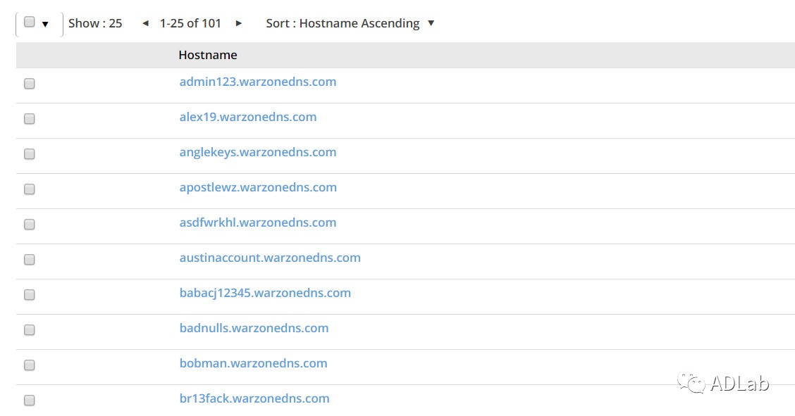795x416 pixels.
Task: Click the Hostname column header
Action: tap(208, 55)
